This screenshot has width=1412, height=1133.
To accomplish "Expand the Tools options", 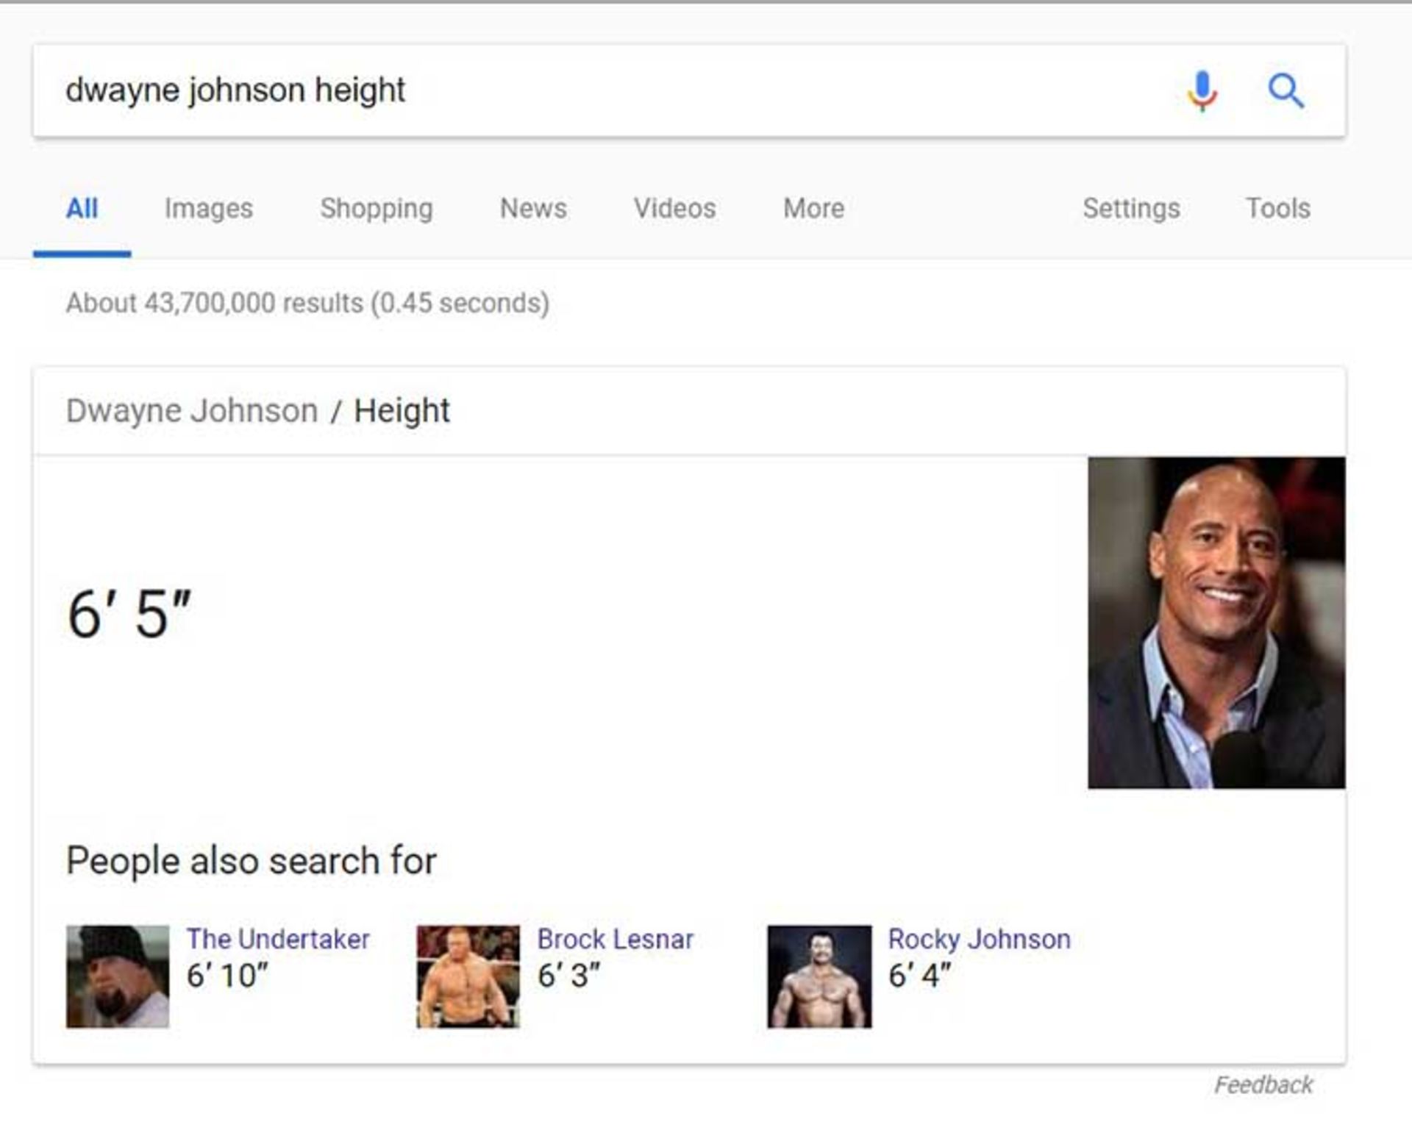I will point(1277,208).
